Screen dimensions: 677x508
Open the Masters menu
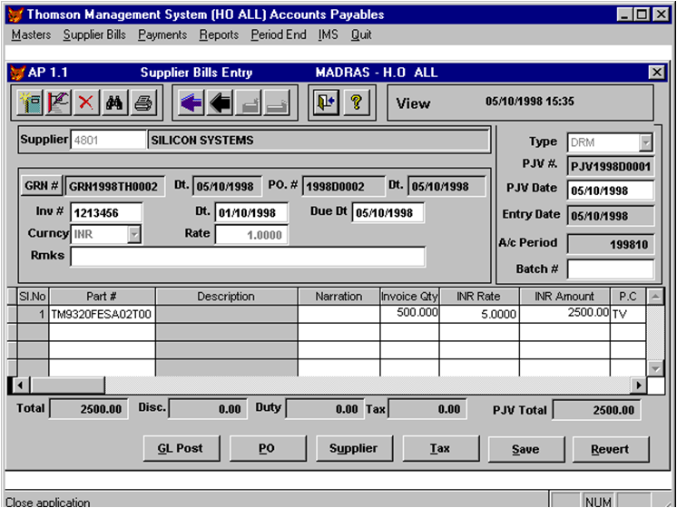[31, 34]
